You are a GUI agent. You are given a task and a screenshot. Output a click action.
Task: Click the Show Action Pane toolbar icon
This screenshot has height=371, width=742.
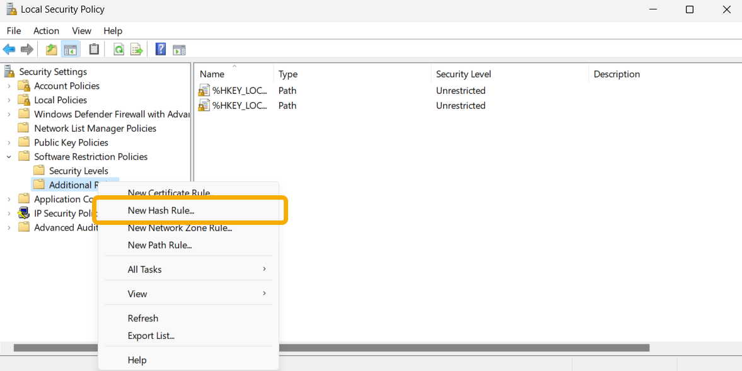[179, 49]
